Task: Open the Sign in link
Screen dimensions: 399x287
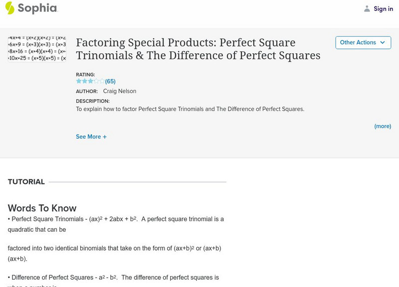Action: 383,8
